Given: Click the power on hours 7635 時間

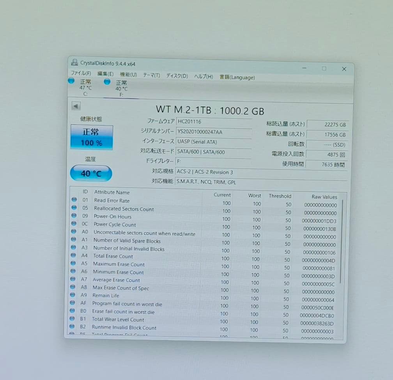Looking at the screenshot, I should 326,164.
